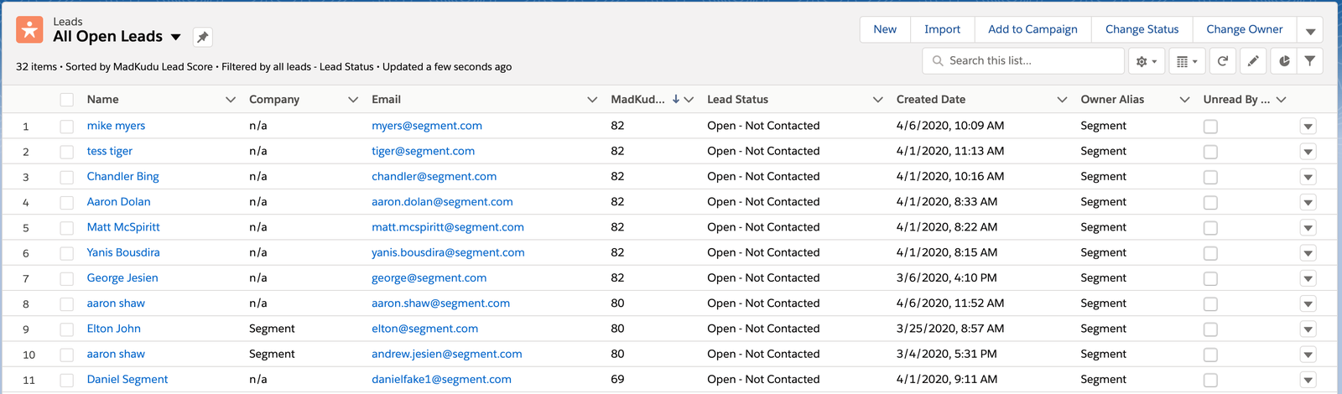Open row actions for mike myers
This screenshot has height=394, width=1342.
1308,127
